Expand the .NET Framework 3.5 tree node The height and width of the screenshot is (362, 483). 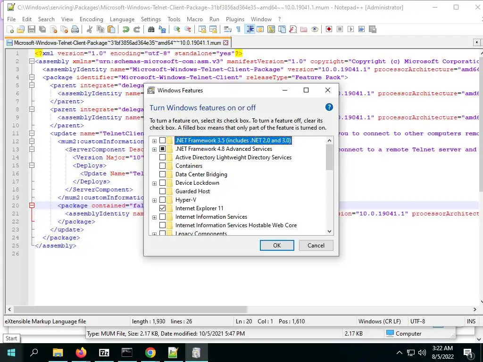click(154, 141)
